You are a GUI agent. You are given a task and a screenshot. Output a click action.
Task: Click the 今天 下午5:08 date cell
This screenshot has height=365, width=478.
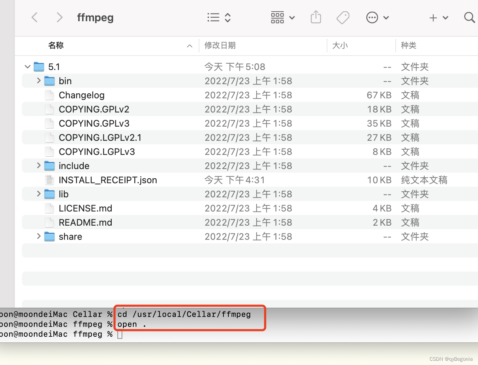pyautogui.click(x=235, y=67)
